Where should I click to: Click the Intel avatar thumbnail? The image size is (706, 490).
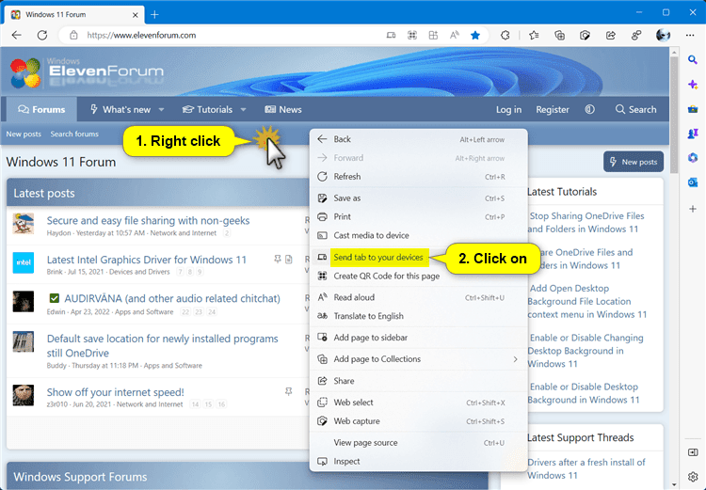pos(23,262)
